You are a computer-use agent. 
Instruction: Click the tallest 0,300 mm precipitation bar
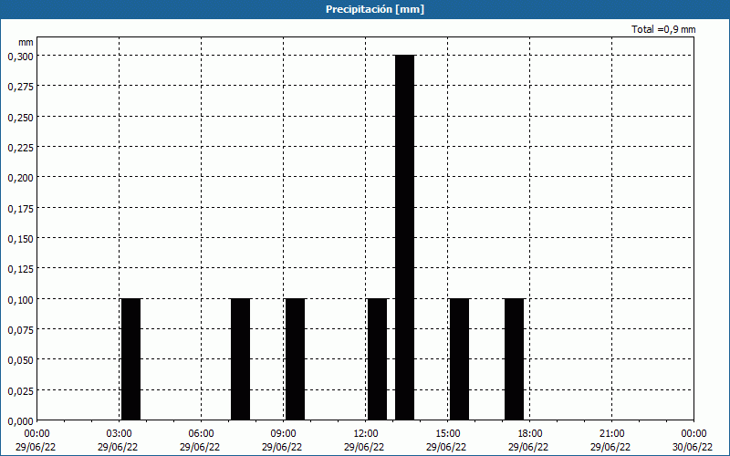(404, 237)
